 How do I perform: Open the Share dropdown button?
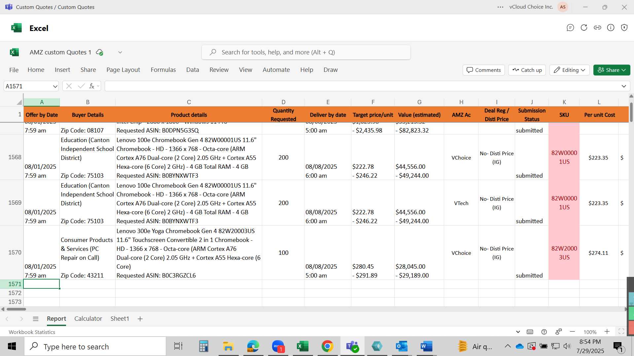pos(612,70)
